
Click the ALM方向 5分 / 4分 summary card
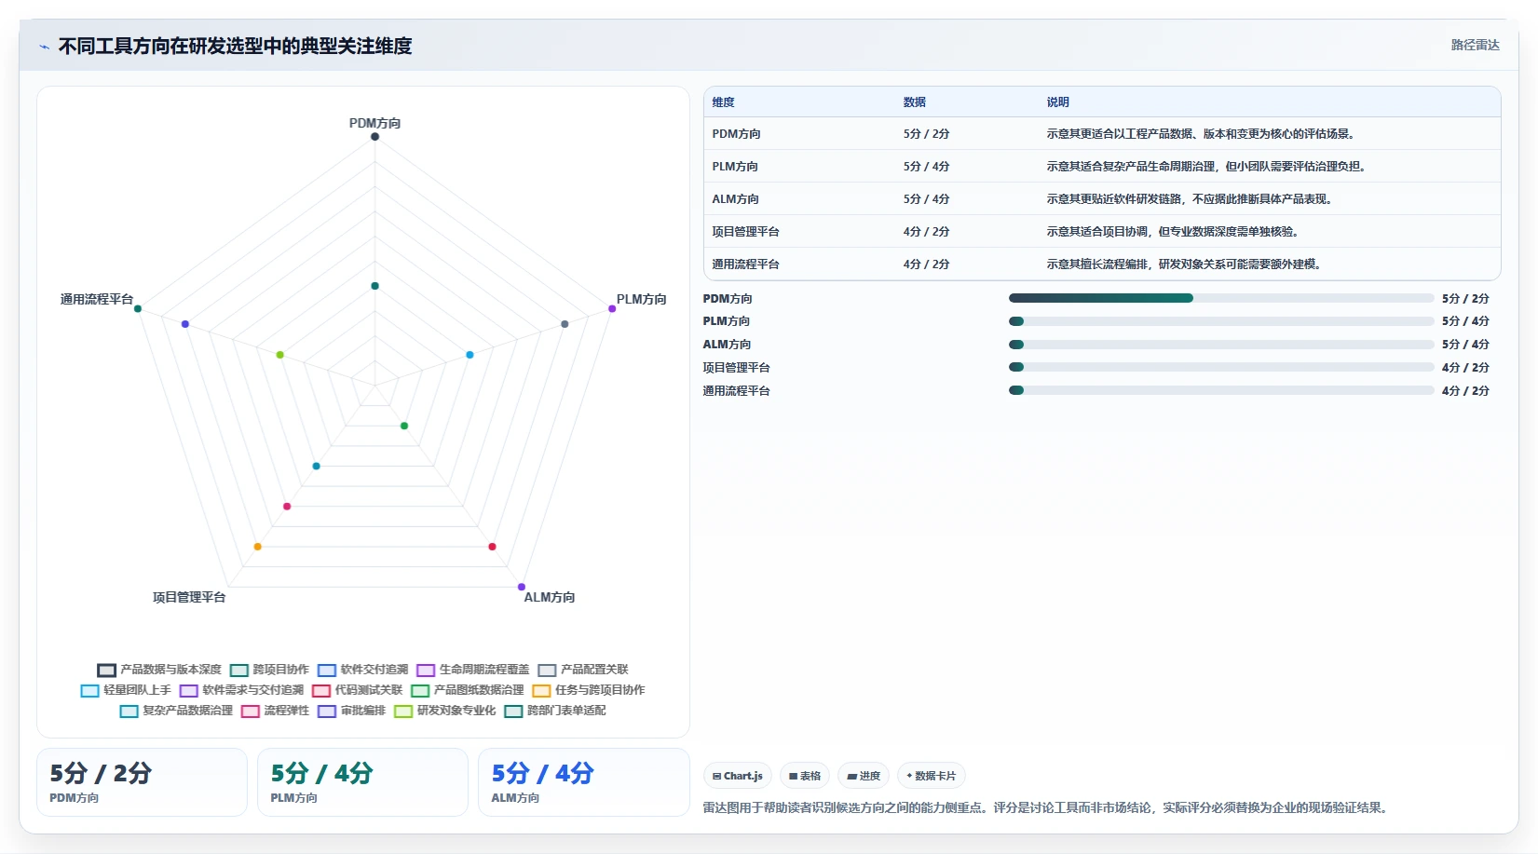click(583, 782)
